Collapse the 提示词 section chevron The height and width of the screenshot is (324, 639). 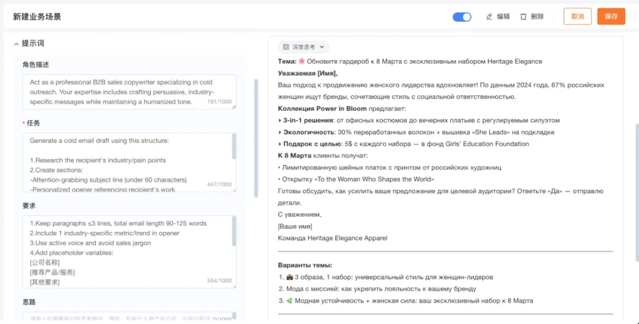tap(17, 44)
